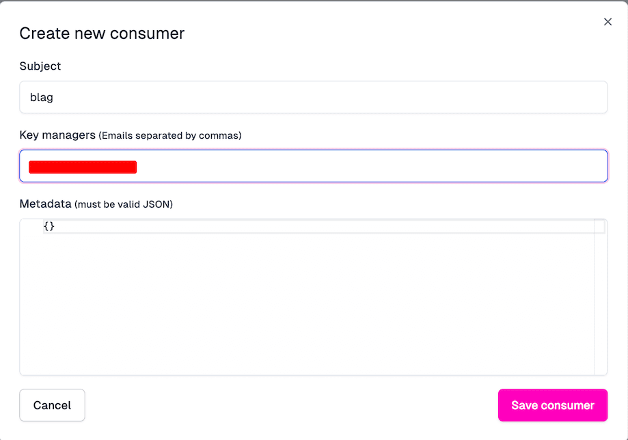Click the bottom edge of Metadata editor

pos(313,373)
